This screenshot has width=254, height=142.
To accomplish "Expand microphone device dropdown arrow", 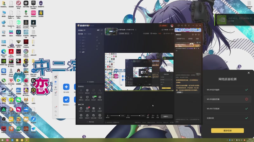I will 109,115.
